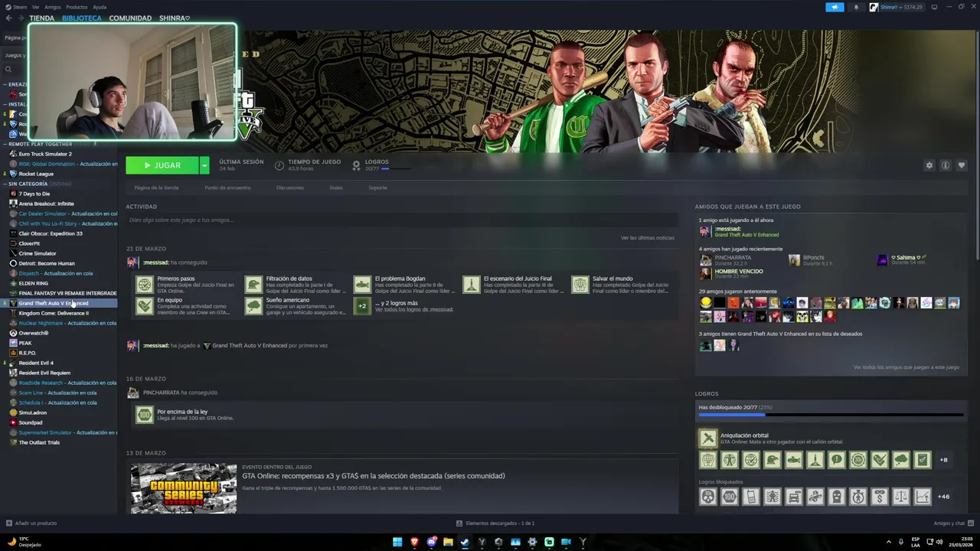Open Discord from the taskbar
The width and height of the screenshot is (980, 551).
(x=431, y=542)
